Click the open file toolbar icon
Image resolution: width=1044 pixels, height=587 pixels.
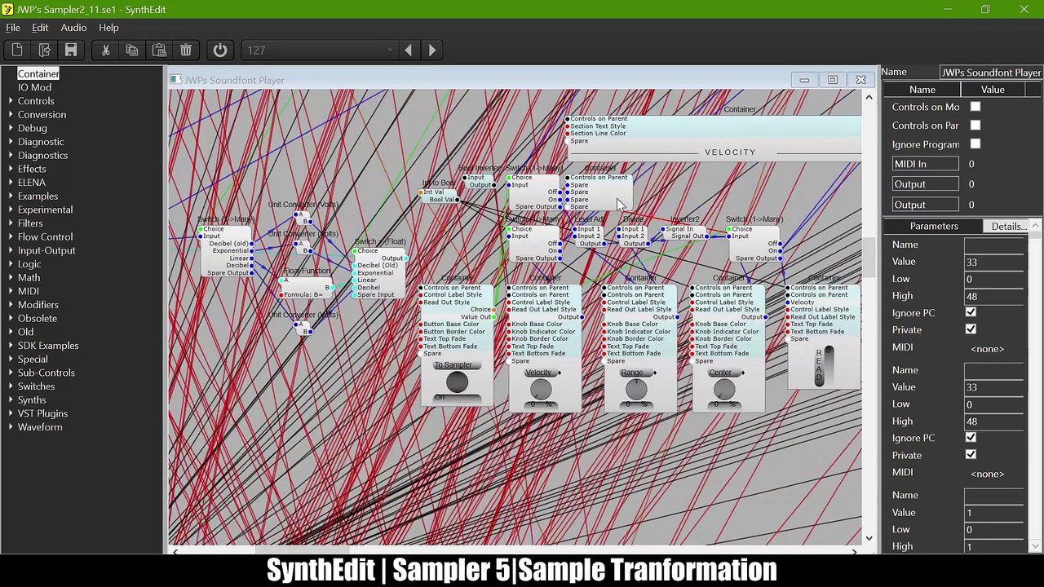tap(44, 51)
